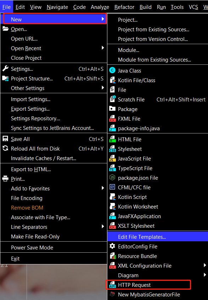Open the Edit menu
The image size is (208, 300).
pyautogui.click(x=20, y=7)
